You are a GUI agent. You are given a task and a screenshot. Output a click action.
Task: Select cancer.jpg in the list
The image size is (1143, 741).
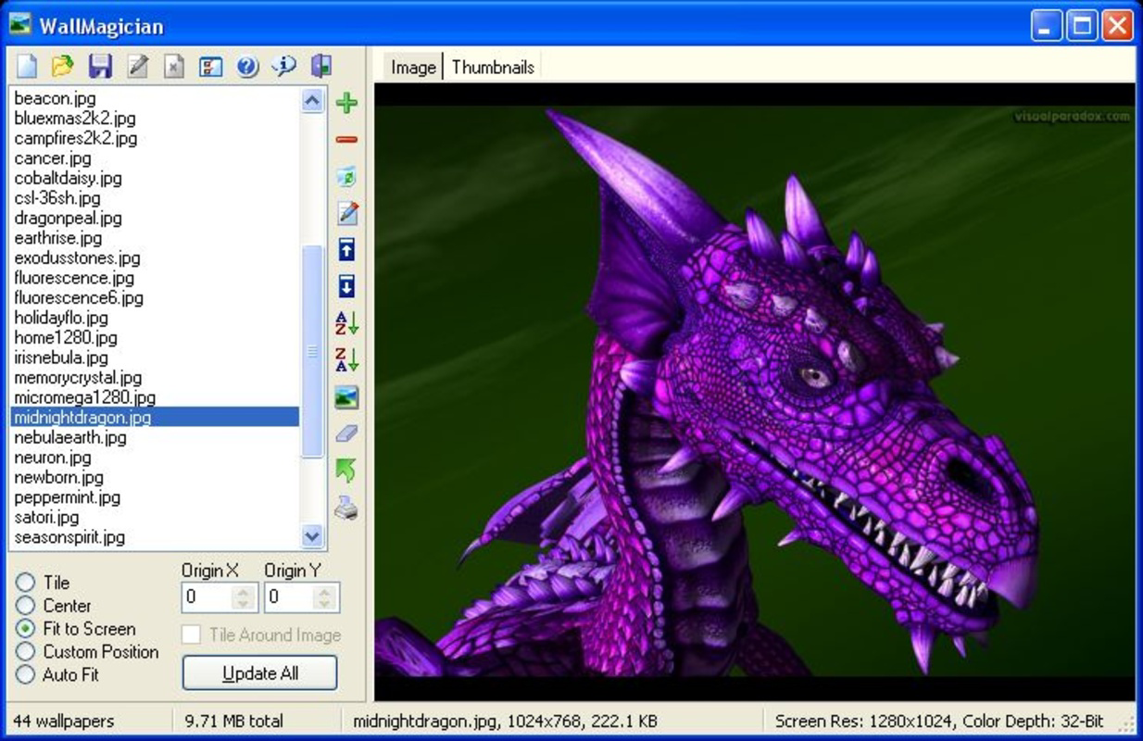click(155, 158)
